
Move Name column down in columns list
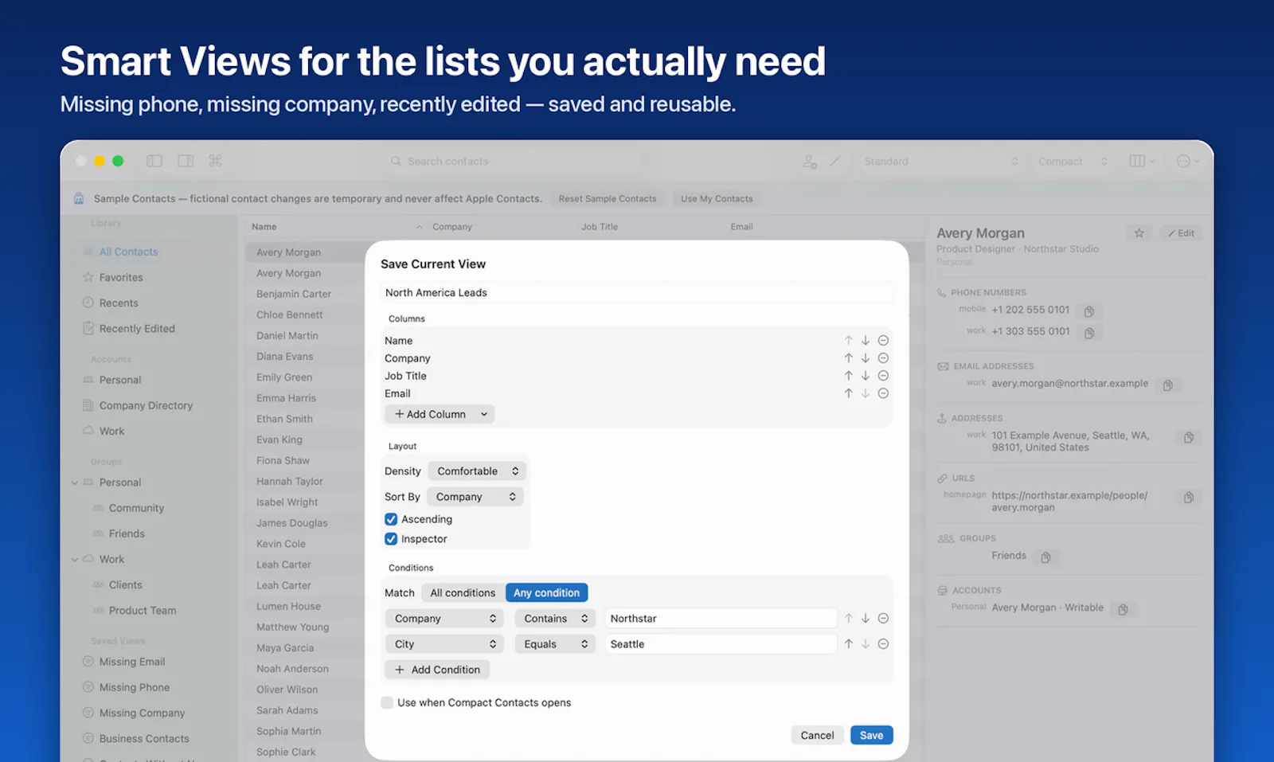866,341
